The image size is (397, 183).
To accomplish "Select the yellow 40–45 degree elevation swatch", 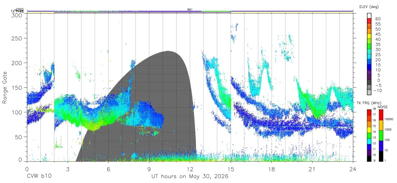I will coord(369,36).
